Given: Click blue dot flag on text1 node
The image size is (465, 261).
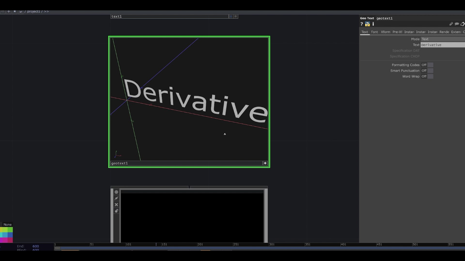Looking at the screenshot, I should 231,16.
